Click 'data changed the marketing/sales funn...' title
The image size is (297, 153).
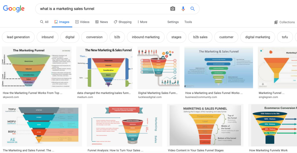[x=104, y=93]
